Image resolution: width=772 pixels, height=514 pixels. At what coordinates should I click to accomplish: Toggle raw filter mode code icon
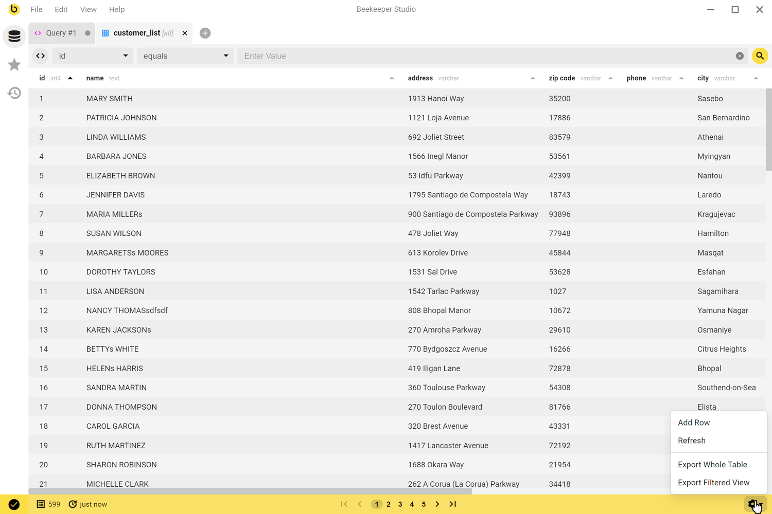coord(41,56)
